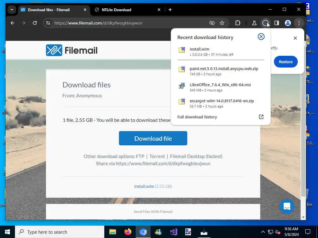Click the share URL text on page
Image resolution: width=318 pixels, height=238 pixels.
tap(163, 164)
